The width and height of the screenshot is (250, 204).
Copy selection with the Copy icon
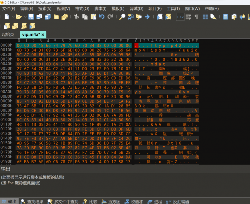pos(85,17)
